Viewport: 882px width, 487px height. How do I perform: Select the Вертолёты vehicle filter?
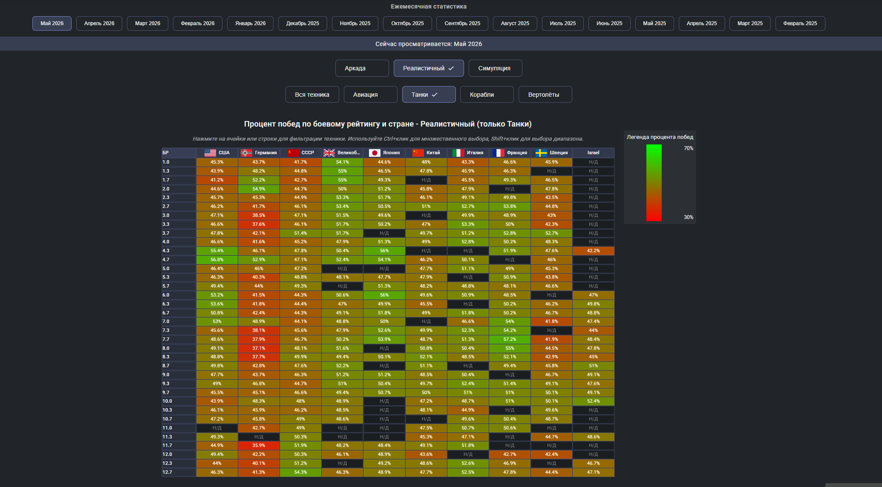coord(545,95)
